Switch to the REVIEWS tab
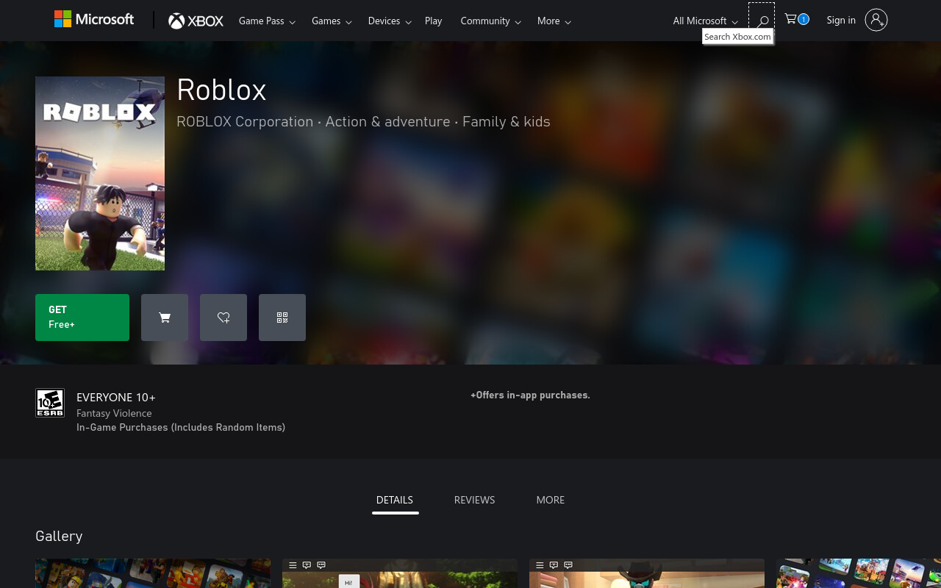The width and height of the screenshot is (941, 588). (x=475, y=500)
